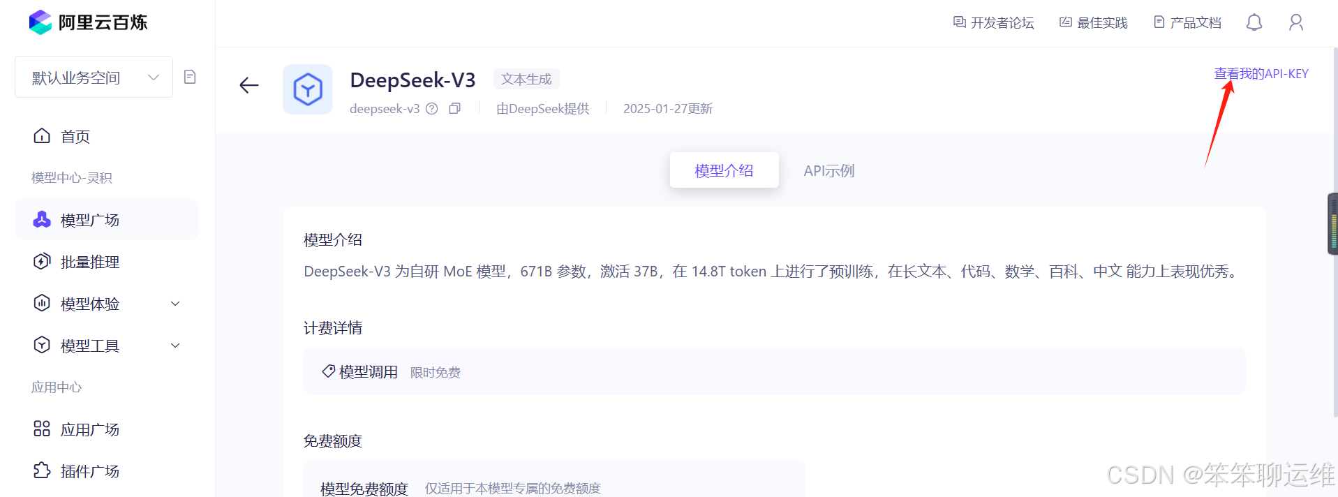Click the 免费额度 heading
1338x497 pixels.
tap(333, 441)
